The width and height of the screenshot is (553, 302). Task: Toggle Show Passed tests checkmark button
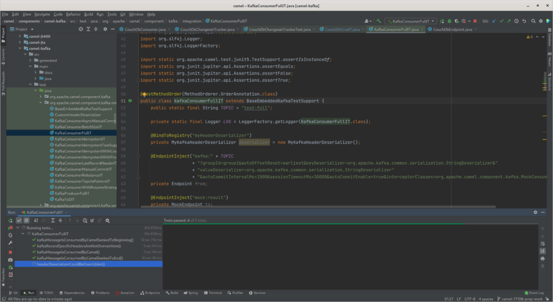19,220
